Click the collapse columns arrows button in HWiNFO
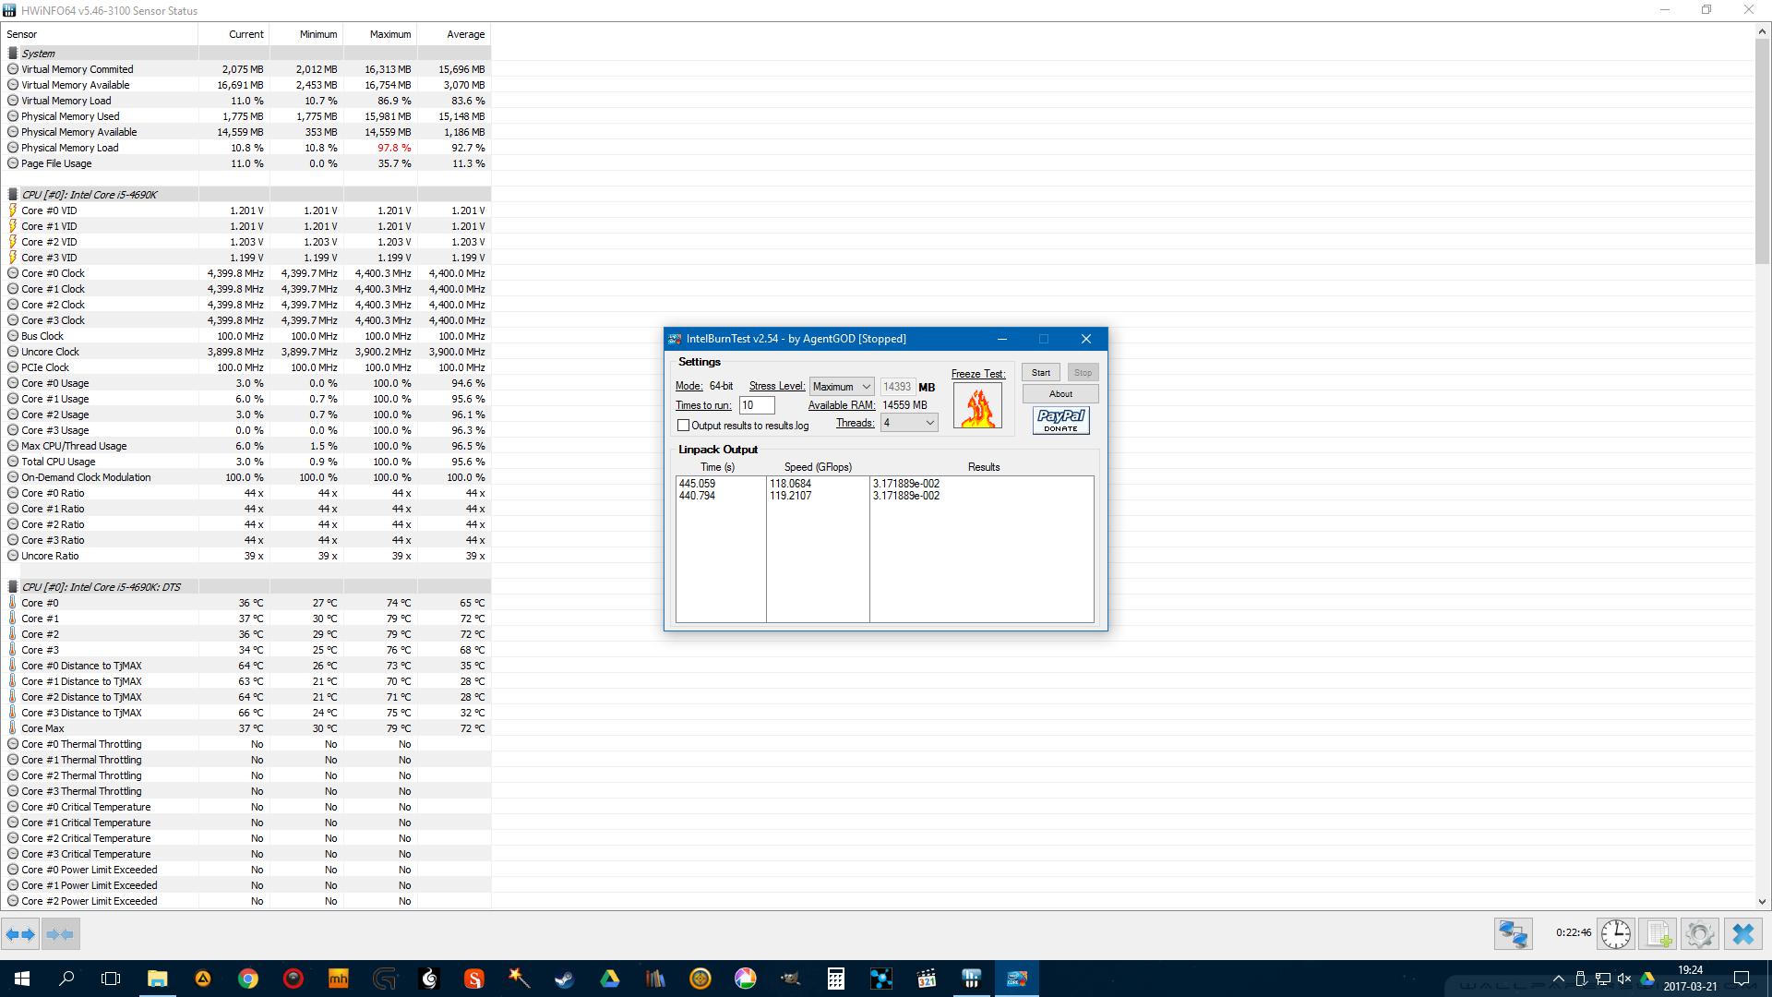Screen dimensions: 1772x997 [x=60, y=934]
